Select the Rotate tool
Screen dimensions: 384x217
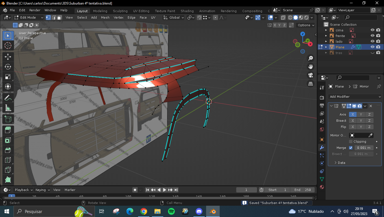coord(8,67)
